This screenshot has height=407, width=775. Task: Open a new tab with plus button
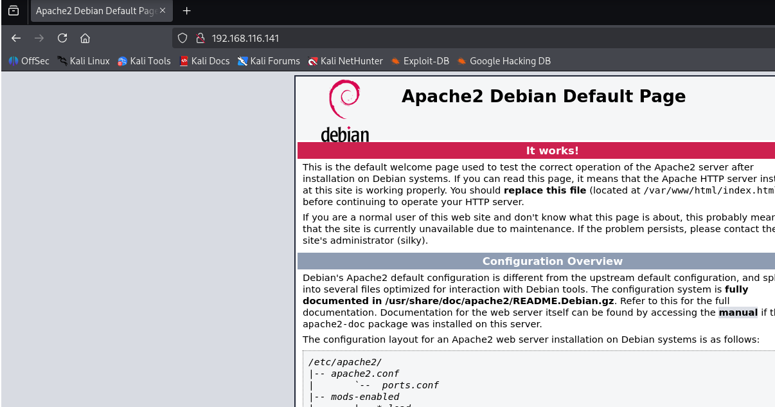coord(187,11)
